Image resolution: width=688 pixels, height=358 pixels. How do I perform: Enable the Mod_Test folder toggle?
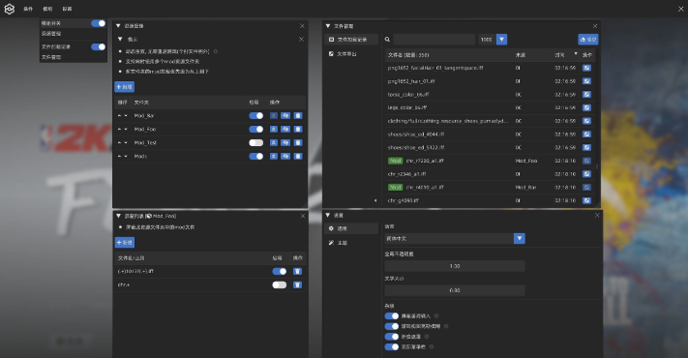pyautogui.click(x=256, y=142)
